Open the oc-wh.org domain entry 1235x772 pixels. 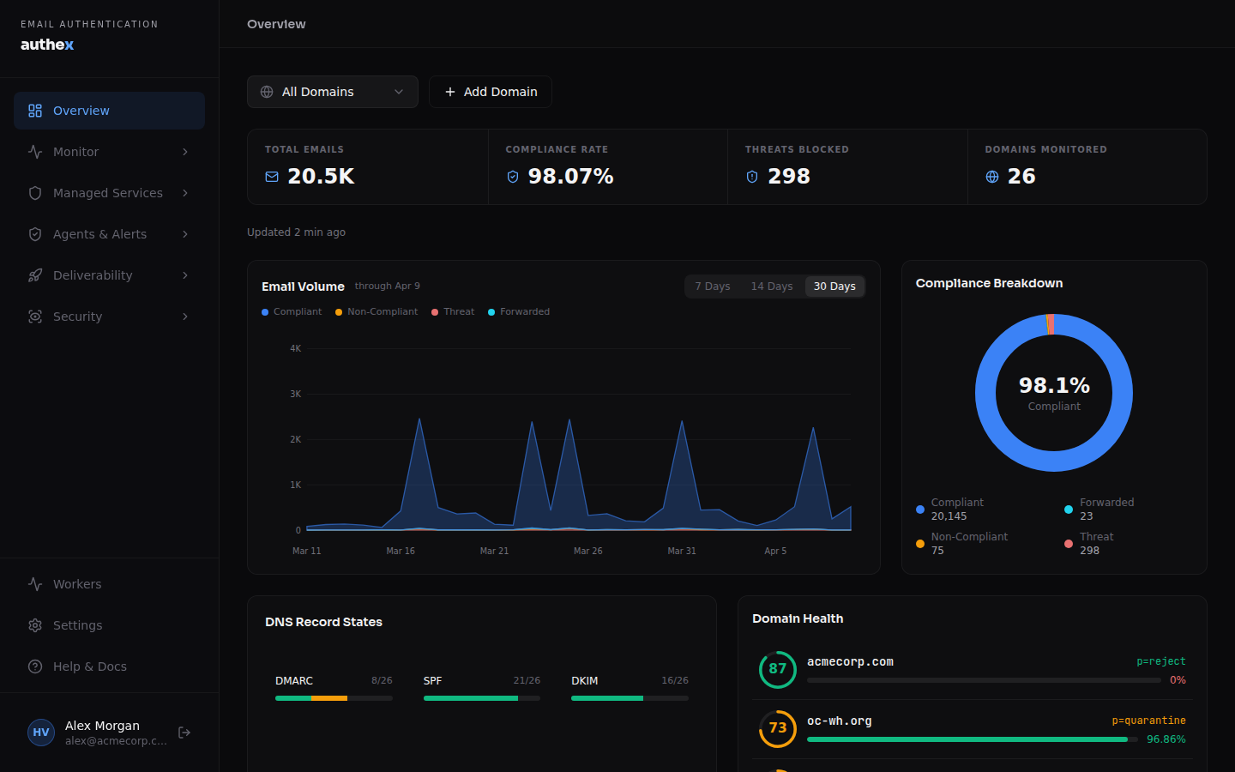pos(973,729)
